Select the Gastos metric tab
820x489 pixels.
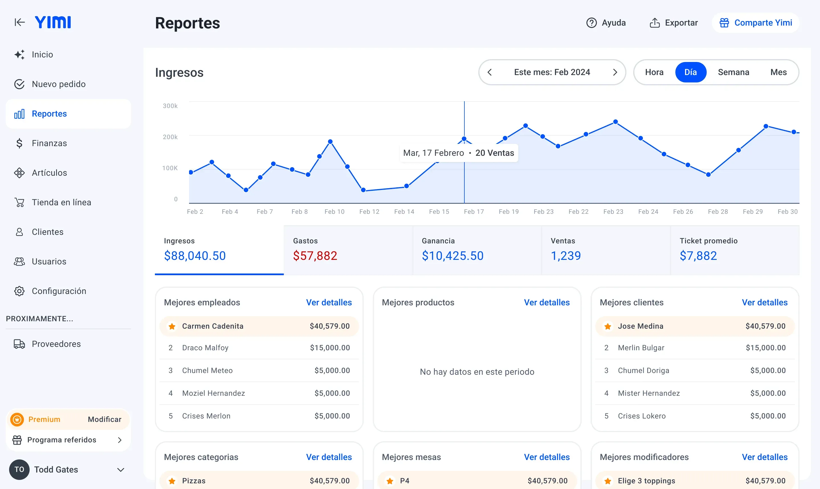[x=348, y=250]
